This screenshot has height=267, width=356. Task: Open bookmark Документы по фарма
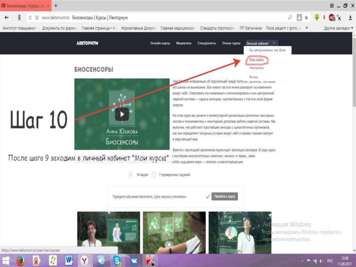click(59, 28)
